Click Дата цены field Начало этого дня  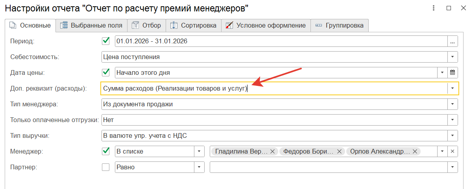[276, 72]
